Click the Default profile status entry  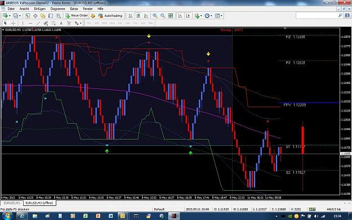tap(159, 209)
